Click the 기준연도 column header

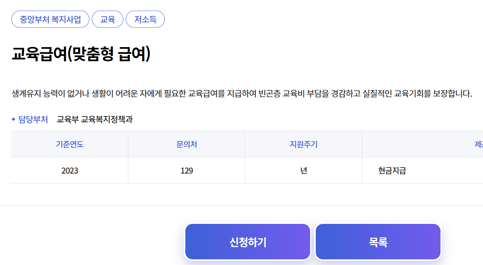click(69, 143)
